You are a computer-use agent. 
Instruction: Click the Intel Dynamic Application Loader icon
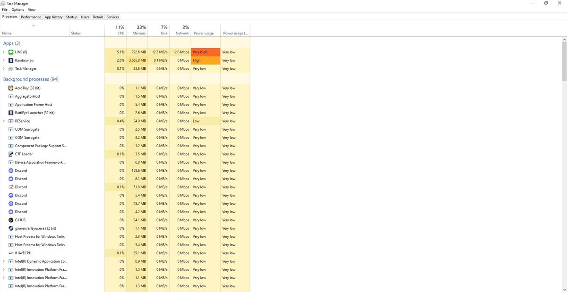[x=11, y=261]
